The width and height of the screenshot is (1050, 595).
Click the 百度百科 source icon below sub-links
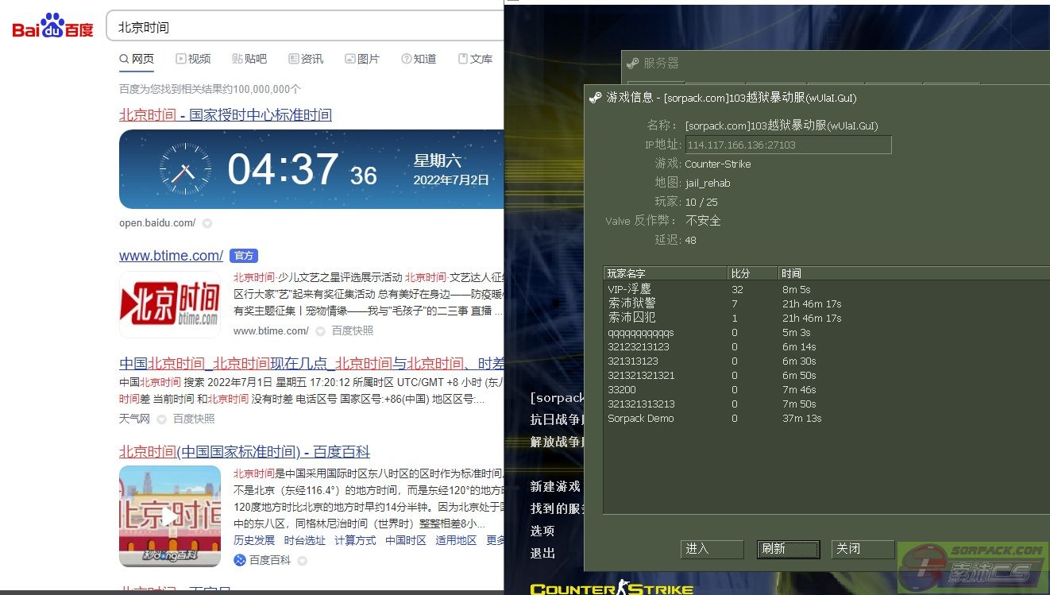[x=240, y=560]
